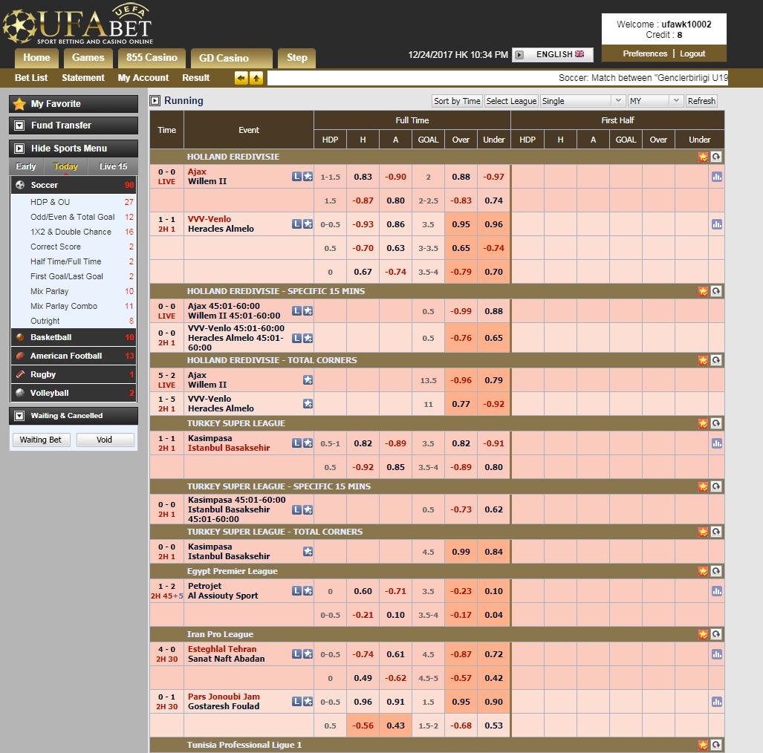This screenshot has height=753, width=763.
Task: Toggle favorite star for Egypt Premier League header
Action: (x=703, y=571)
